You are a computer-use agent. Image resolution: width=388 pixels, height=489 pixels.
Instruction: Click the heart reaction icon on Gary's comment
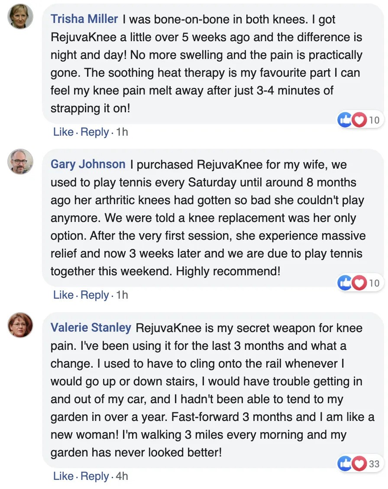(x=359, y=283)
